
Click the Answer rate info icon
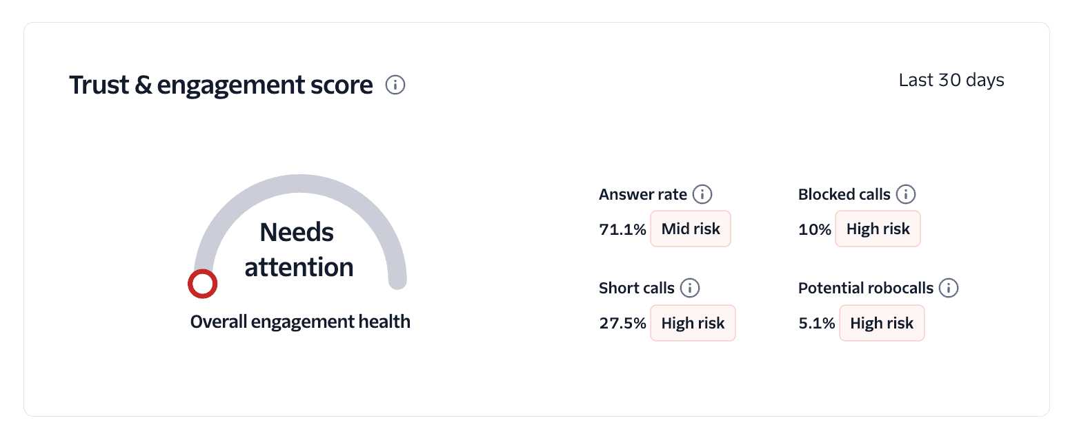(701, 194)
